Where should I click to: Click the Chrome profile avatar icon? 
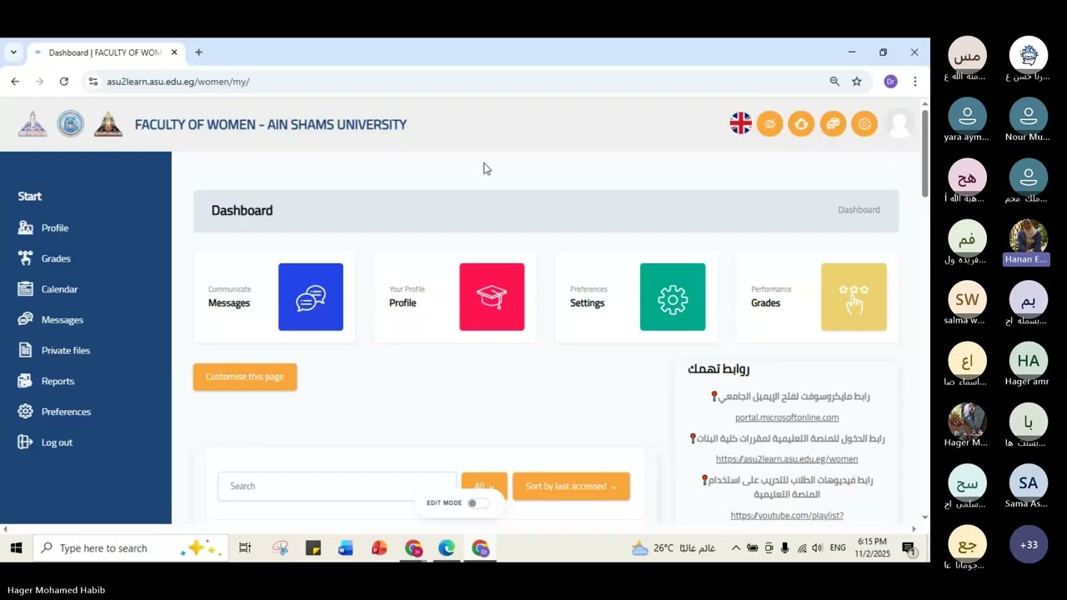tap(890, 82)
